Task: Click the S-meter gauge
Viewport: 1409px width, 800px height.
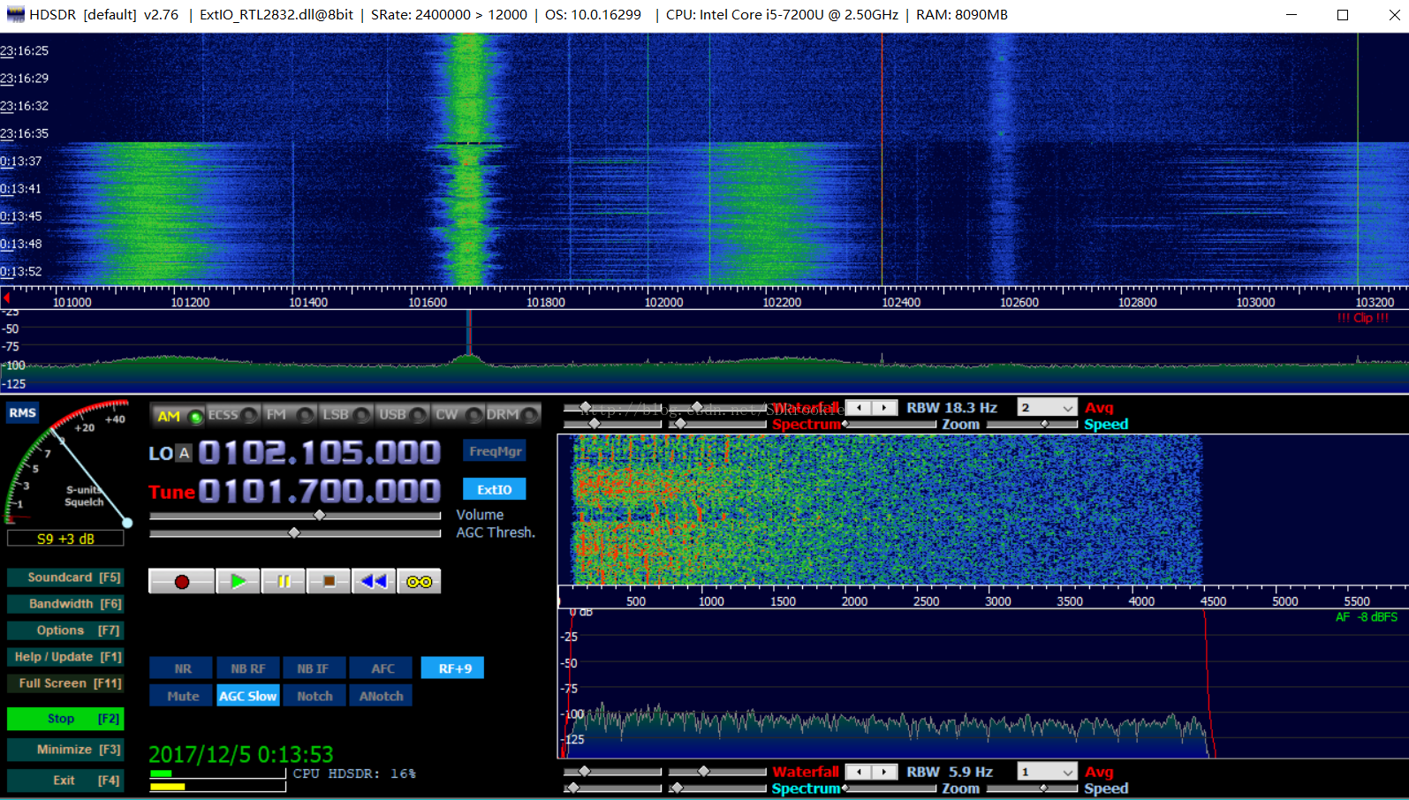Action: click(67, 464)
